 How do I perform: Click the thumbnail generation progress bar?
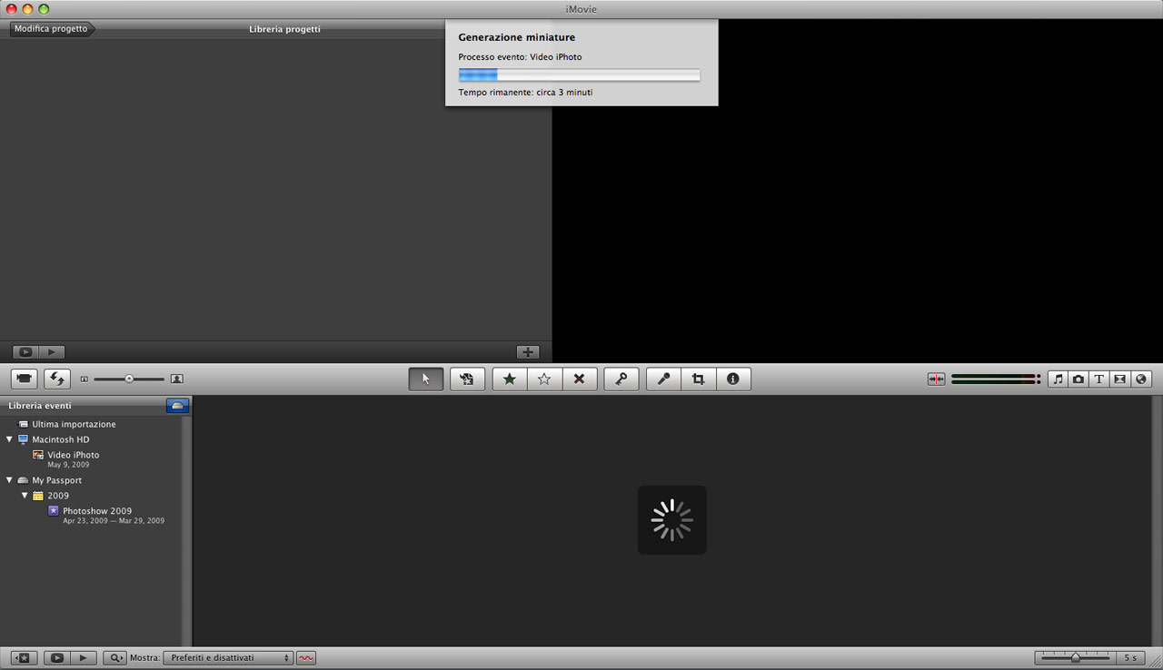click(579, 75)
